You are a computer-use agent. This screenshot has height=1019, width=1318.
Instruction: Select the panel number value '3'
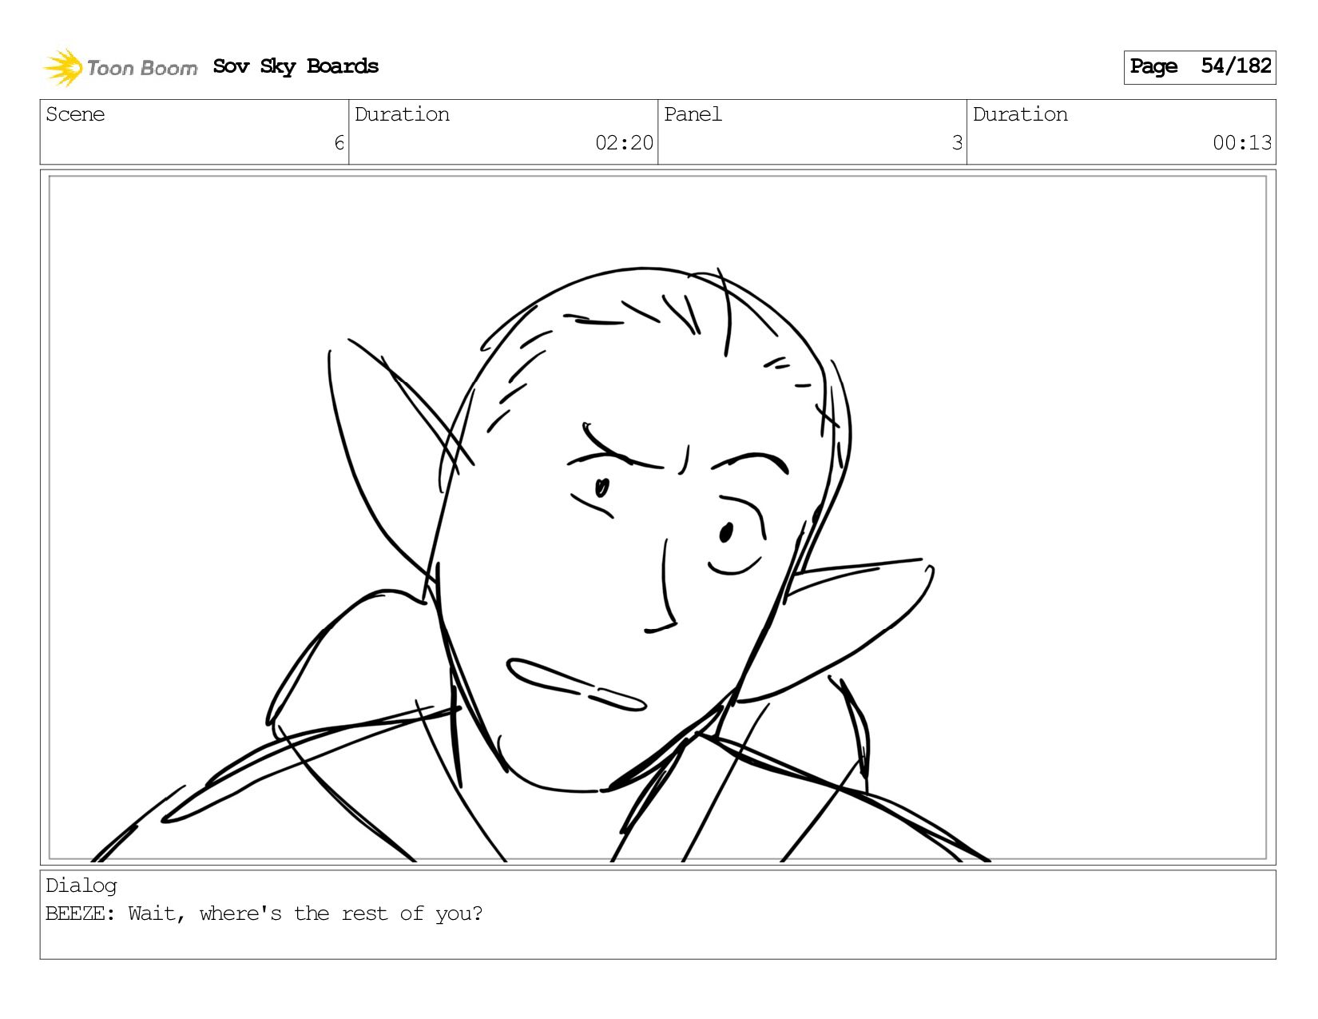tap(957, 143)
